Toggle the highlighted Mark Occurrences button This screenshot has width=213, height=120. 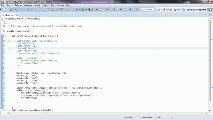coord(61,10)
